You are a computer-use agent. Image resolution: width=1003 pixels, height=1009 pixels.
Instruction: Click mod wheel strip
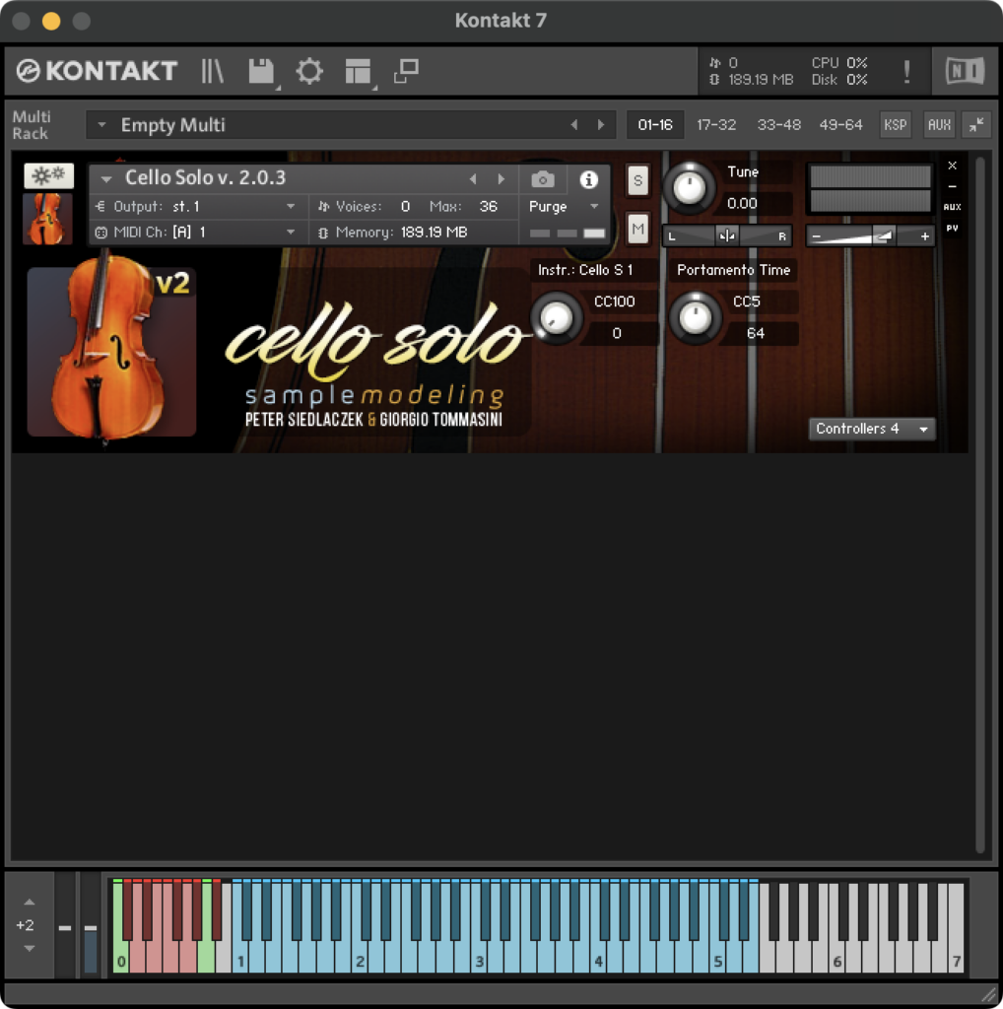[x=90, y=926]
